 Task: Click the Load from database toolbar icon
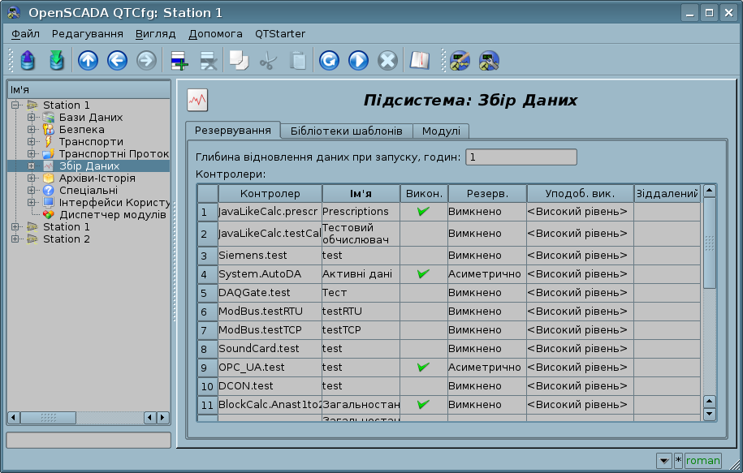tap(28, 60)
